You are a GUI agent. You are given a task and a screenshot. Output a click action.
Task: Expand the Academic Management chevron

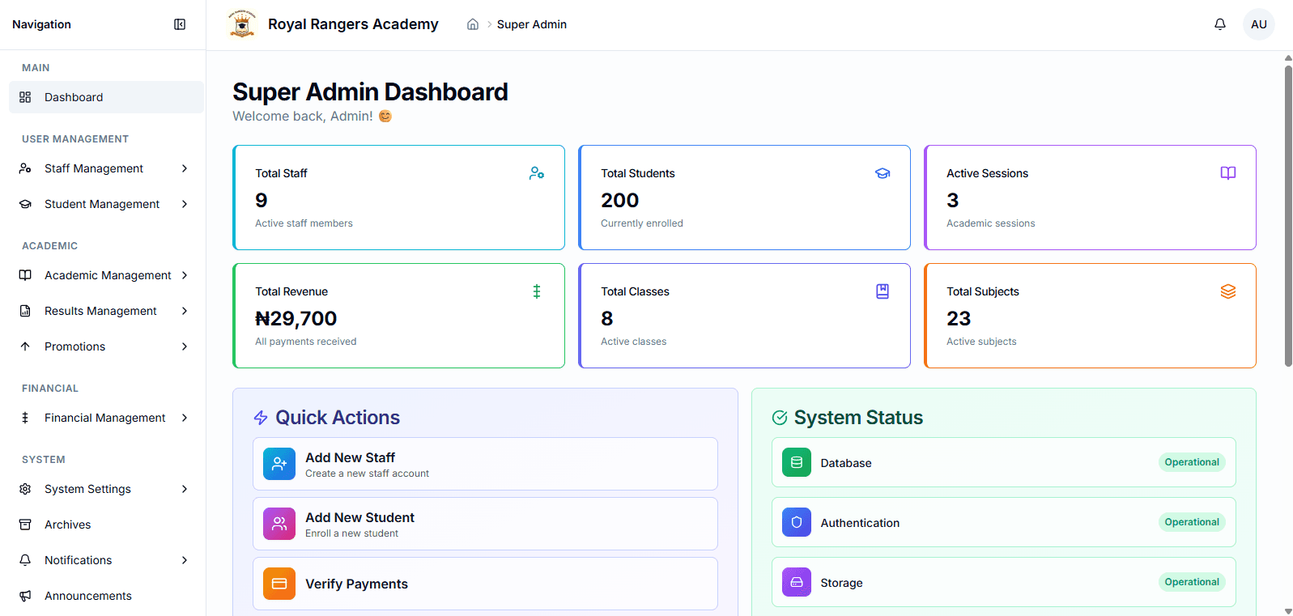point(185,275)
